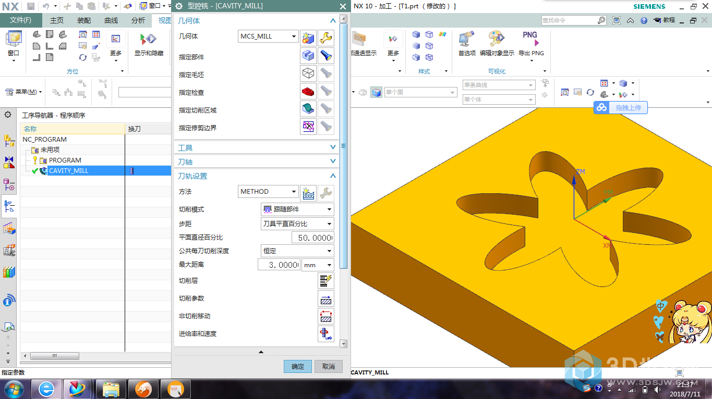Image resolution: width=712 pixels, height=399 pixels.
Task: Click the new geometry icon beside MCS_MILL
Action: [x=309, y=37]
